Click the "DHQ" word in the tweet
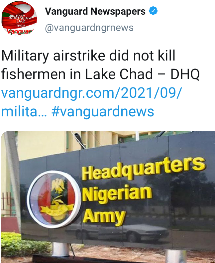The height and width of the screenshot is (263, 215). tap(185, 74)
